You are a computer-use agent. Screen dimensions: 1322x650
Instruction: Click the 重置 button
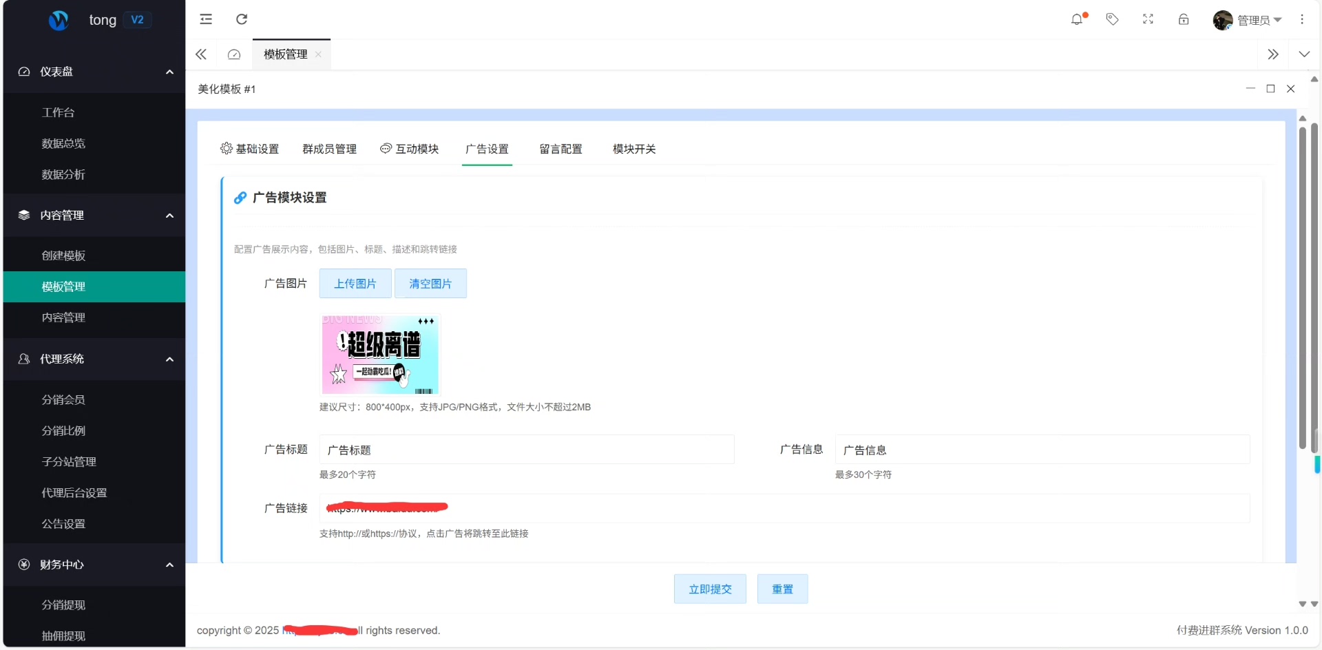[782, 589]
